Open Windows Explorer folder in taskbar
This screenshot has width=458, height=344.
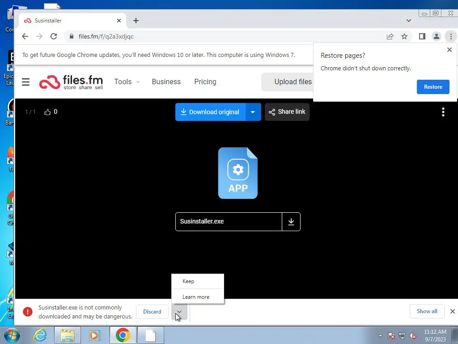click(x=68, y=335)
